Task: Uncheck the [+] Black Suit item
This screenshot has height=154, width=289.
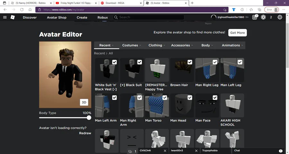Action: coord(140,62)
